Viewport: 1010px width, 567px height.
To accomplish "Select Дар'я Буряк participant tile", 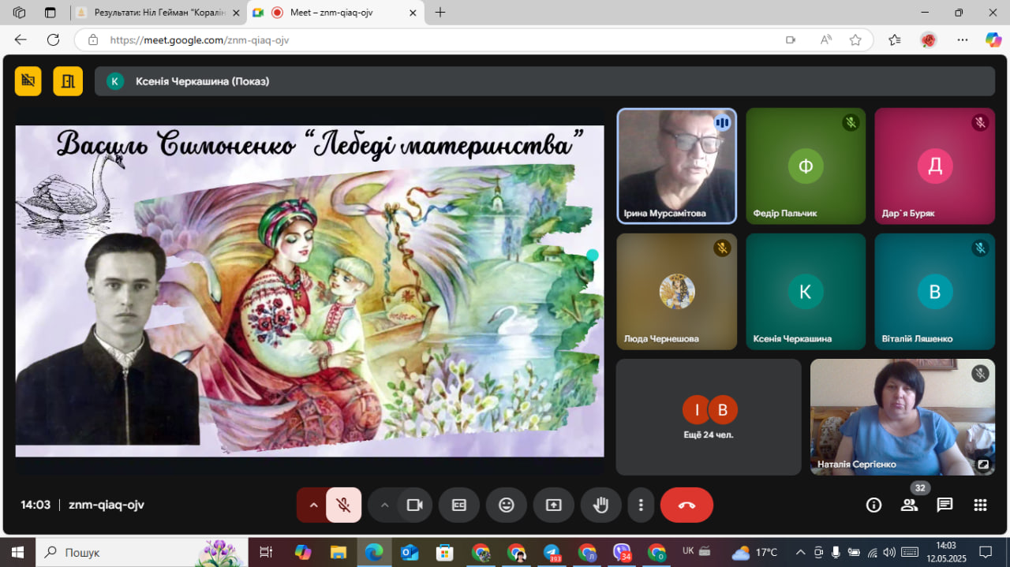I will tap(934, 166).
